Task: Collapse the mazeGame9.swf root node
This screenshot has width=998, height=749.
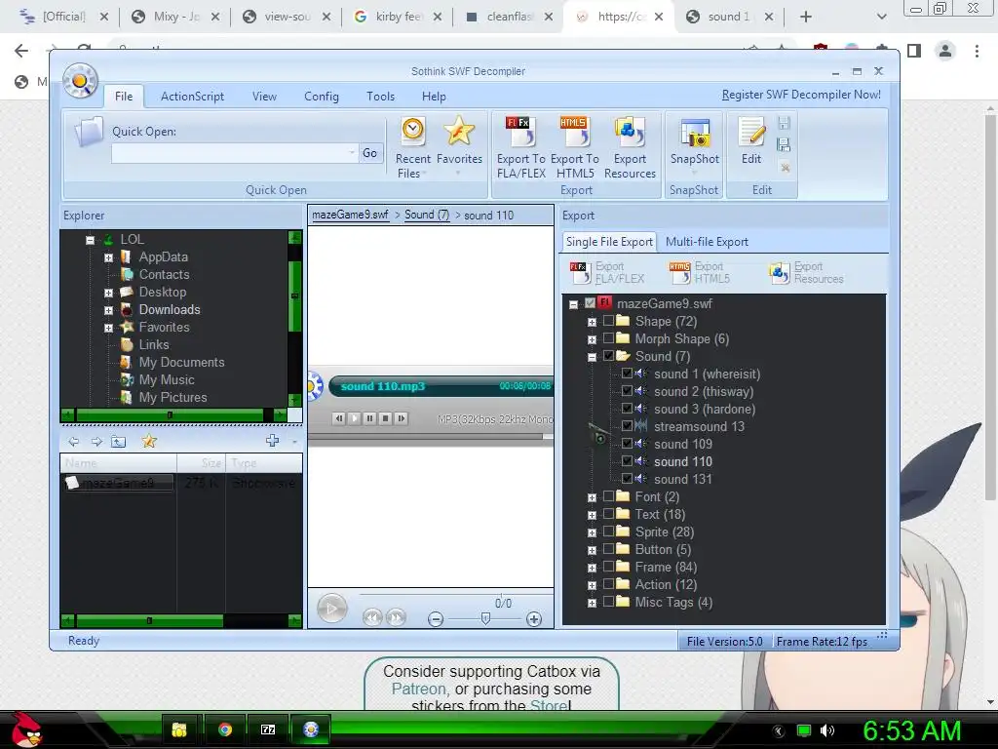Action: 573,304
